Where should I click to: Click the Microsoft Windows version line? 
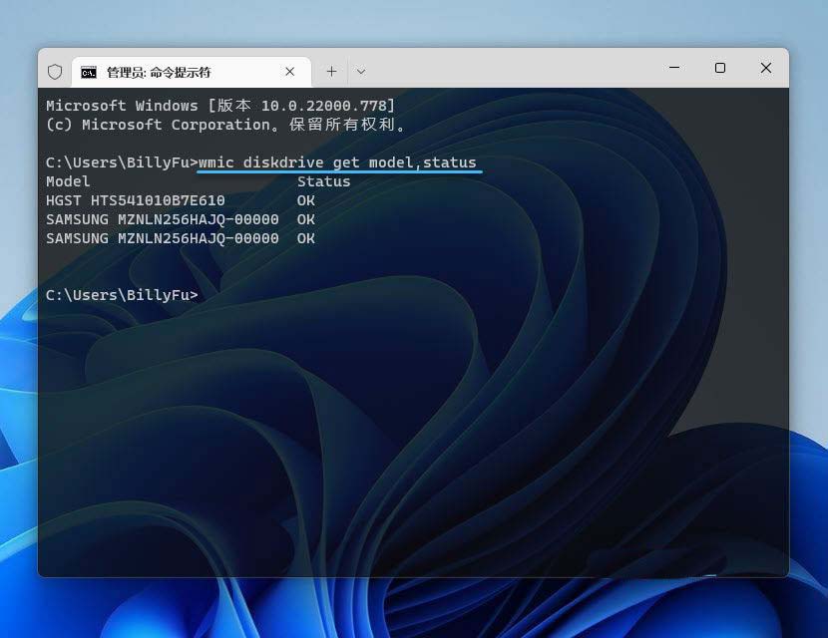219,106
